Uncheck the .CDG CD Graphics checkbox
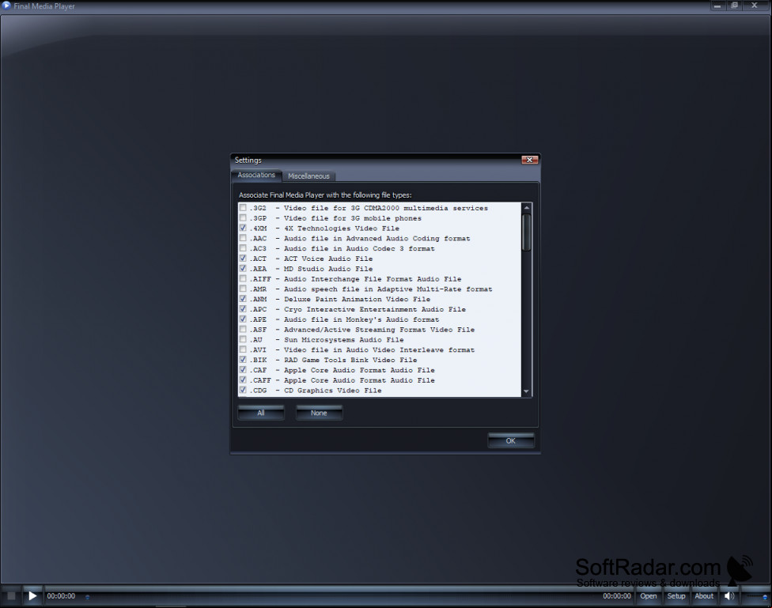 click(243, 390)
